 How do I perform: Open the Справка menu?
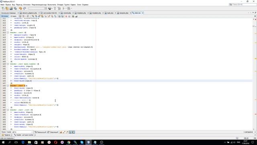85,4
